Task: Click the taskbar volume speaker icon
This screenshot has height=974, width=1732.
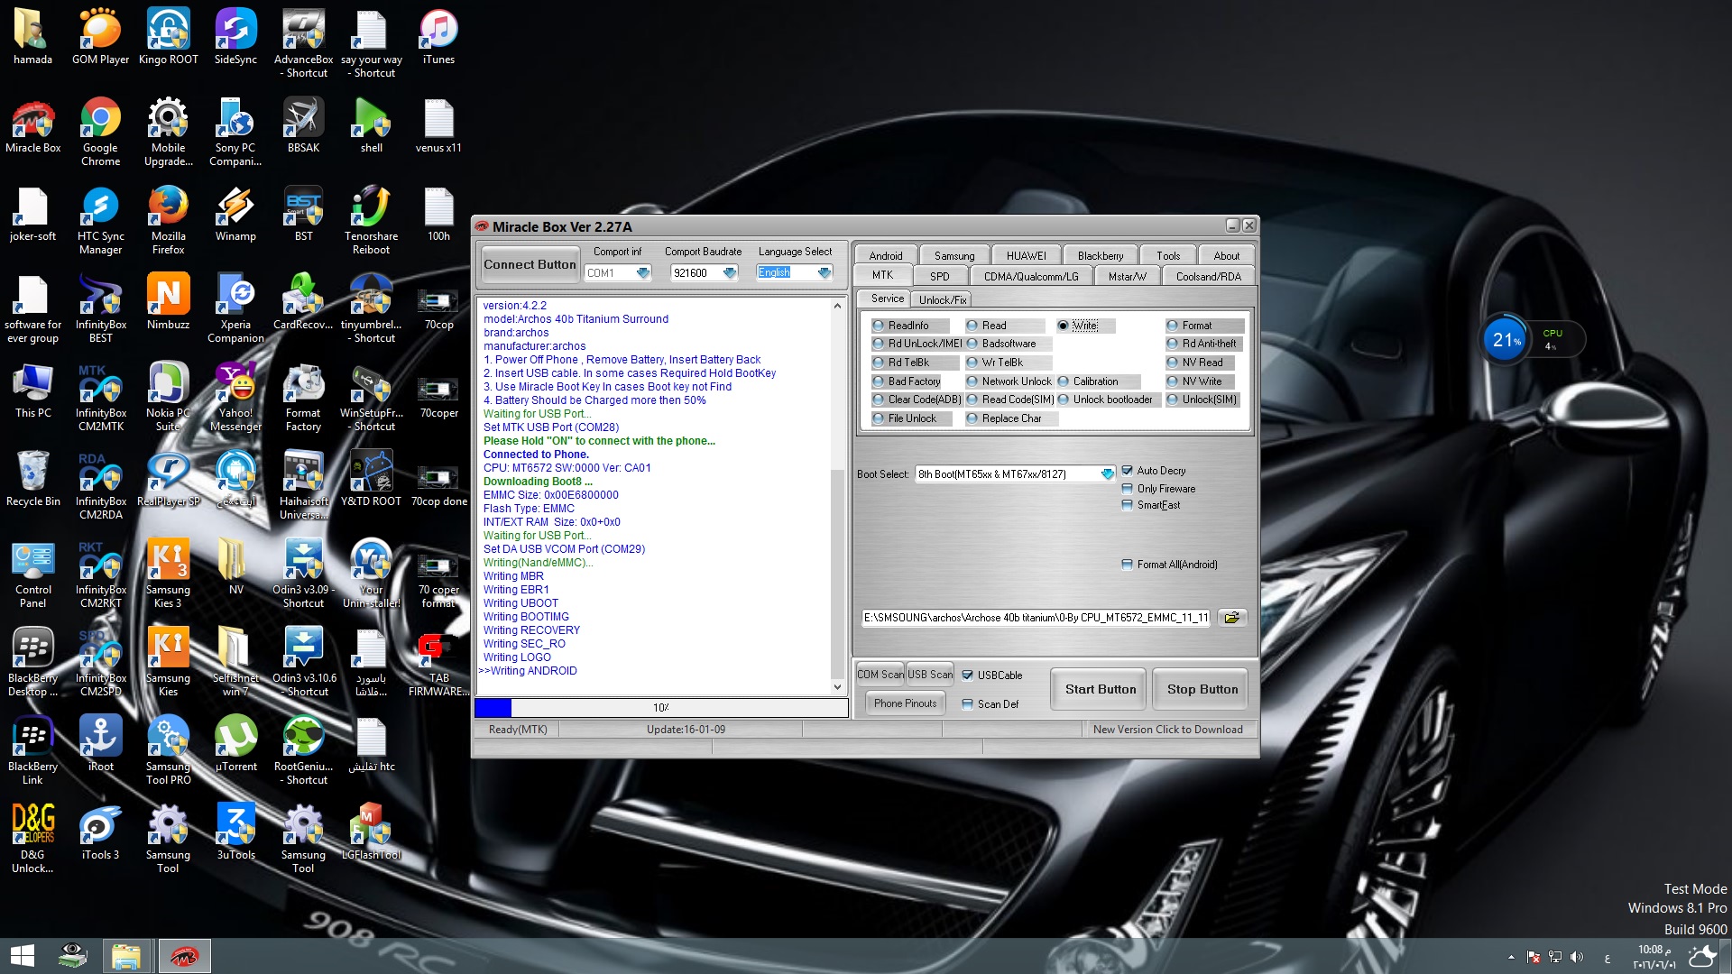Action: [x=1576, y=957]
